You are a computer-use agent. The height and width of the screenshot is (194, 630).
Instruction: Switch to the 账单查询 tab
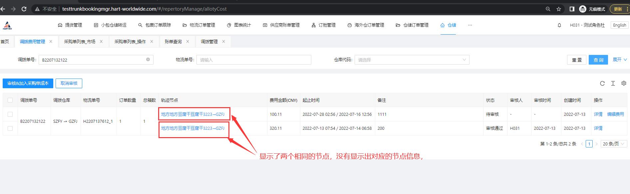pyautogui.click(x=173, y=42)
